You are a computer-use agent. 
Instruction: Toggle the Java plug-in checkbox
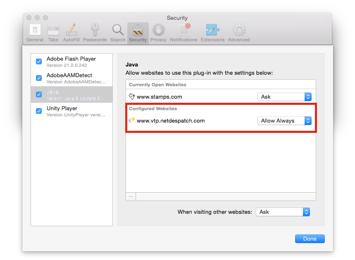click(39, 95)
